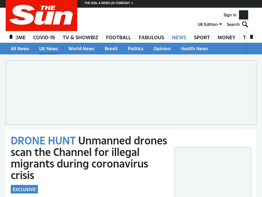Click the Sign in link
Screen dimensions: 262x197
[230, 15]
